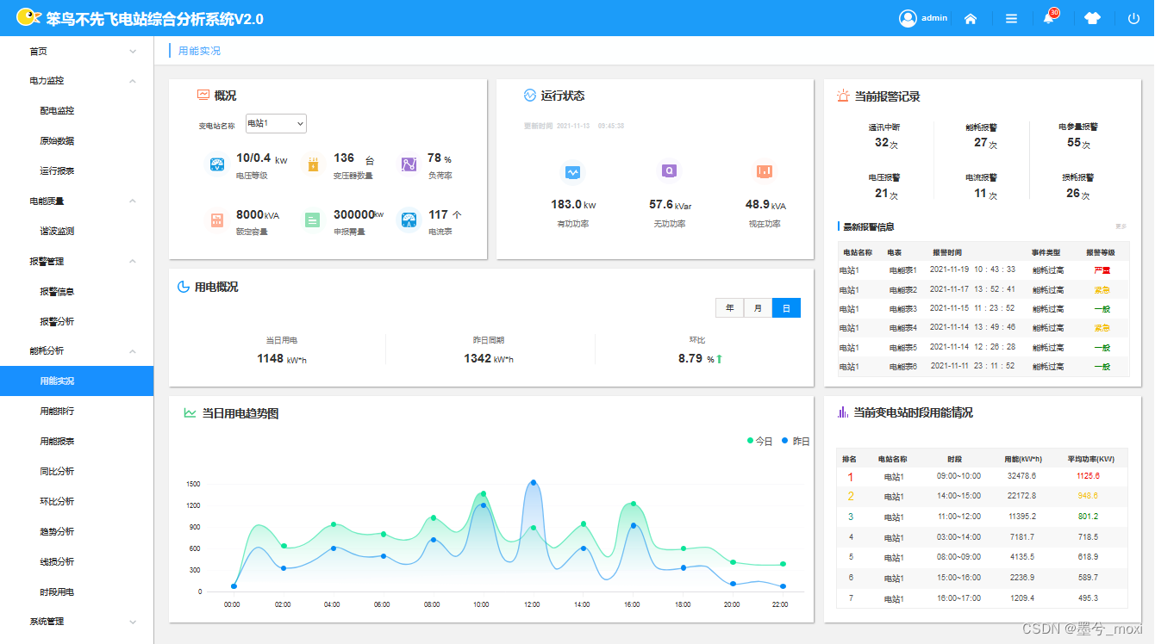This screenshot has height=644, width=1155.
Task: Open theme shirt icon in header
Action: [1092, 18]
